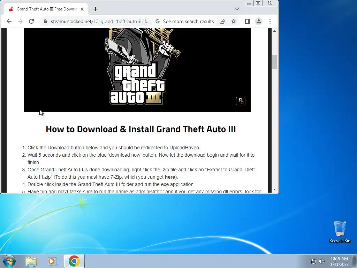Click the volume speaker tray icon
The image size is (357, 268).
pyautogui.click(x=322, y=261)
